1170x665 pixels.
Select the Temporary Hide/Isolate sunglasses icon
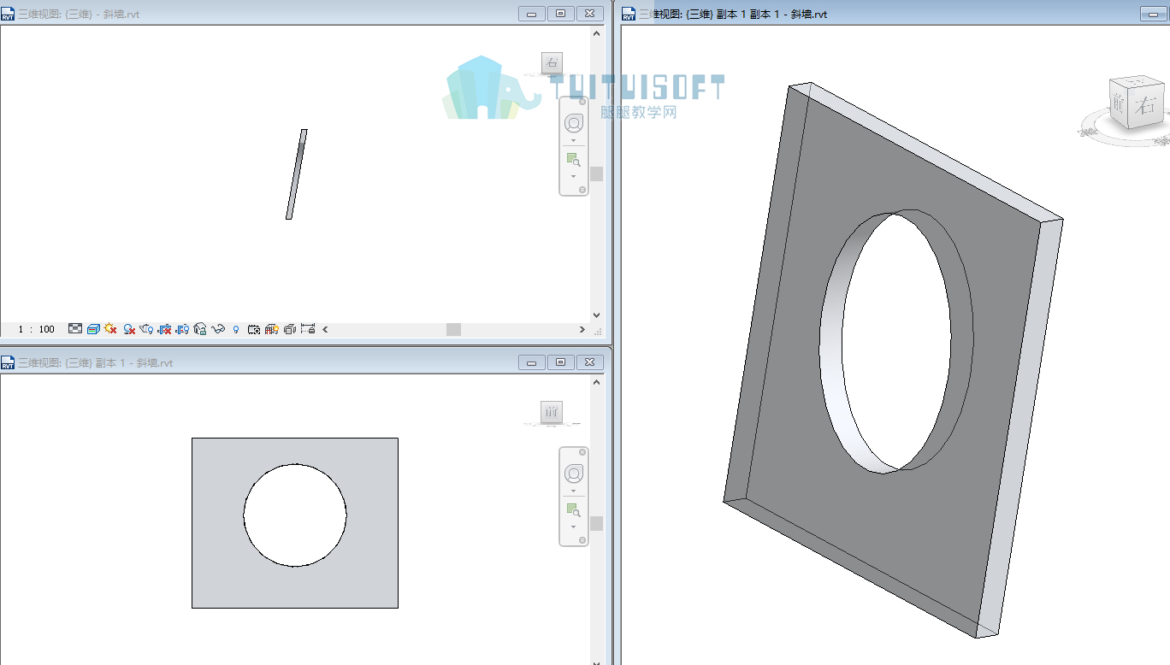[218, 329]
